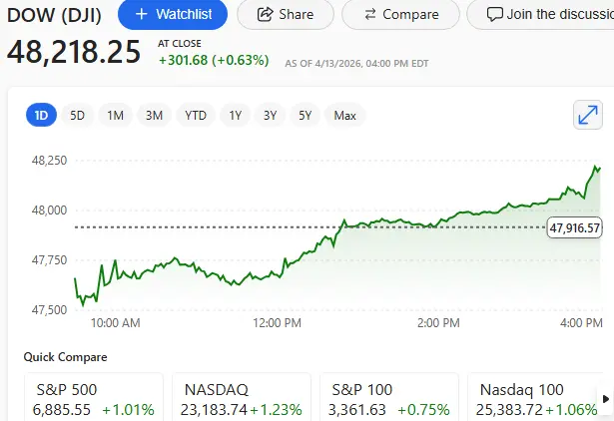The height and width of the screenshot is (421, 614).
Task: Select the 1Y time range
Action: point(236,116)
